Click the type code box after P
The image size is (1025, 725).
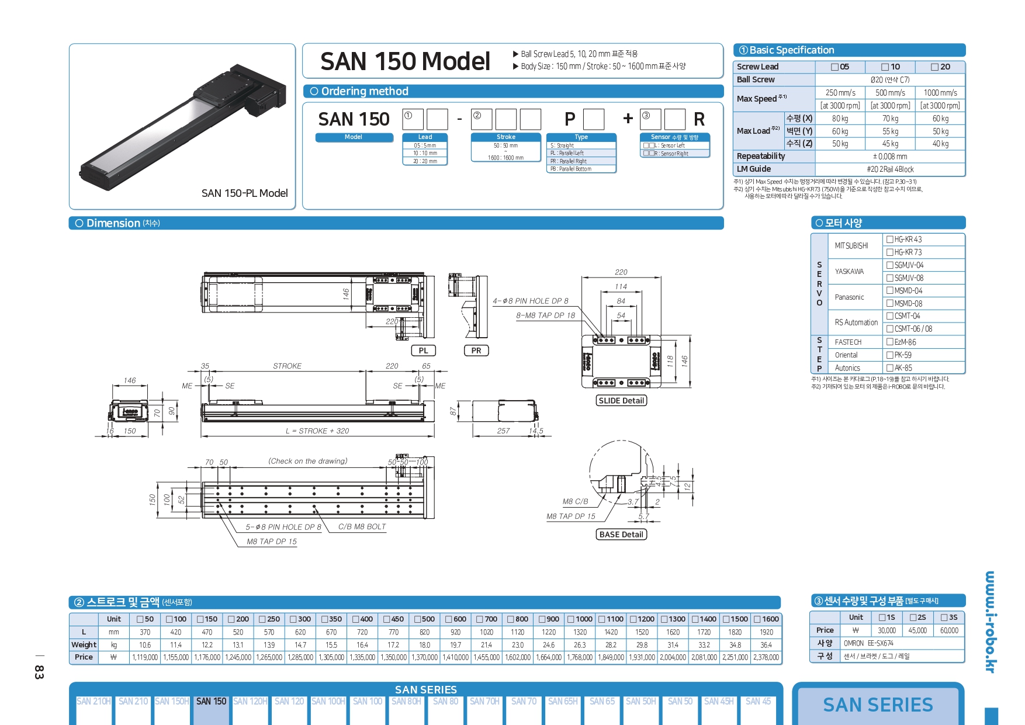(594, 119)
